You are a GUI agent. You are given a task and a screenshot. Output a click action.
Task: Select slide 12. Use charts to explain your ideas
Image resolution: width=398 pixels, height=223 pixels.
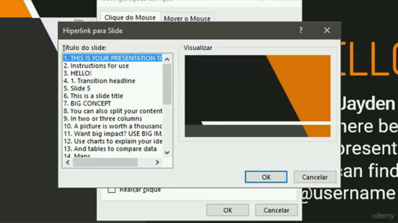[113, 141]
